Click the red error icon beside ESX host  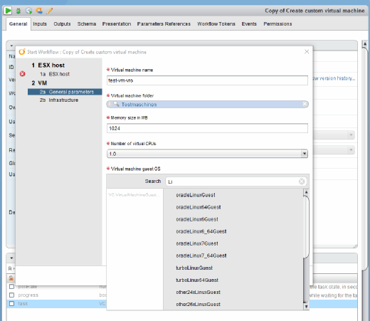pyautogui.click(x=23, y=74)
